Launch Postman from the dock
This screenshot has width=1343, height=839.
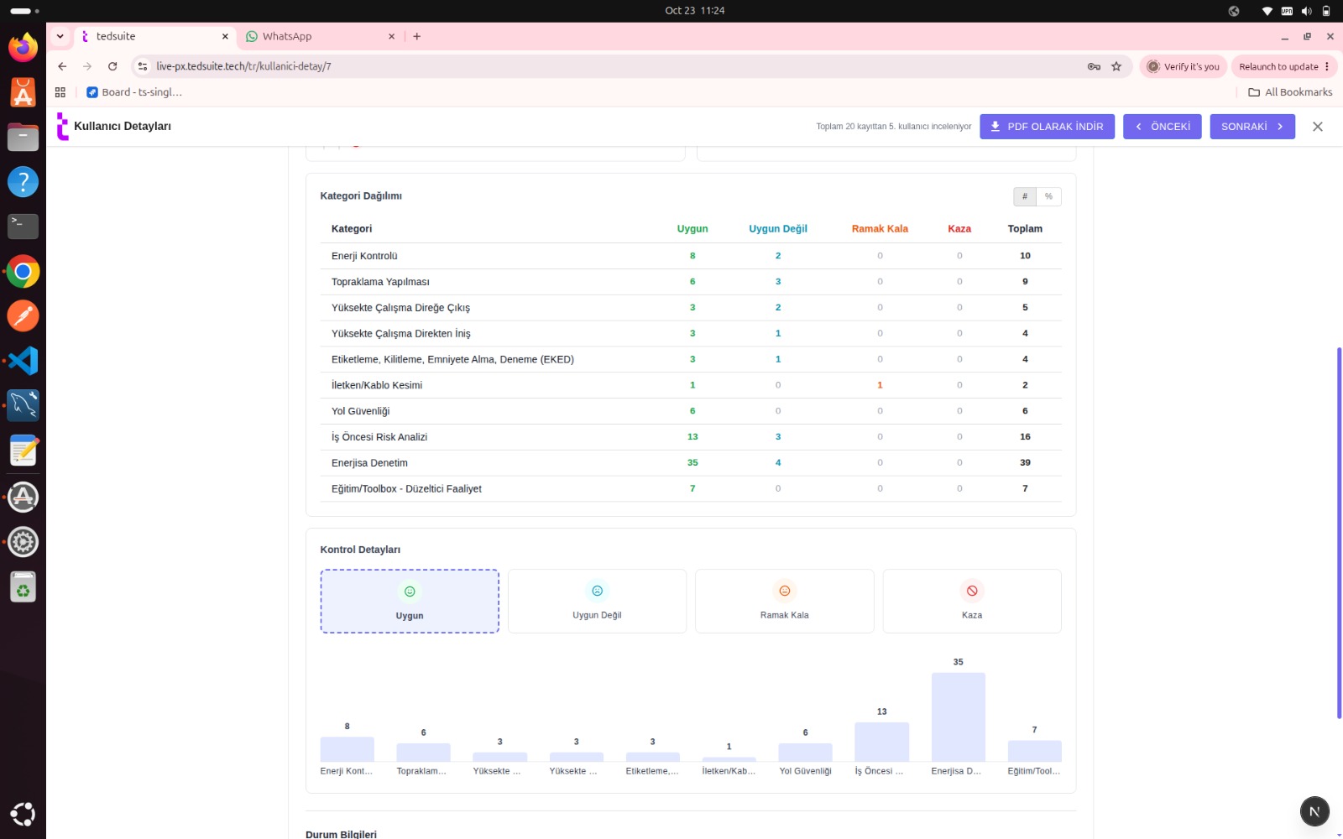(x=23, y=315)
